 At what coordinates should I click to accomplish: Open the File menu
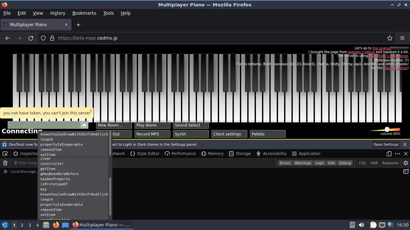tap(7, 13)
